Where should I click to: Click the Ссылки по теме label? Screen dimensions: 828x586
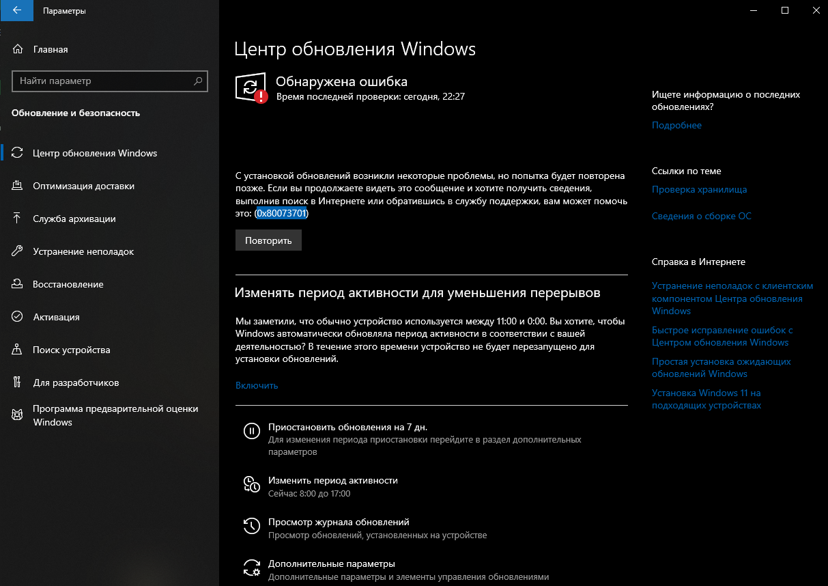point(686,171)
